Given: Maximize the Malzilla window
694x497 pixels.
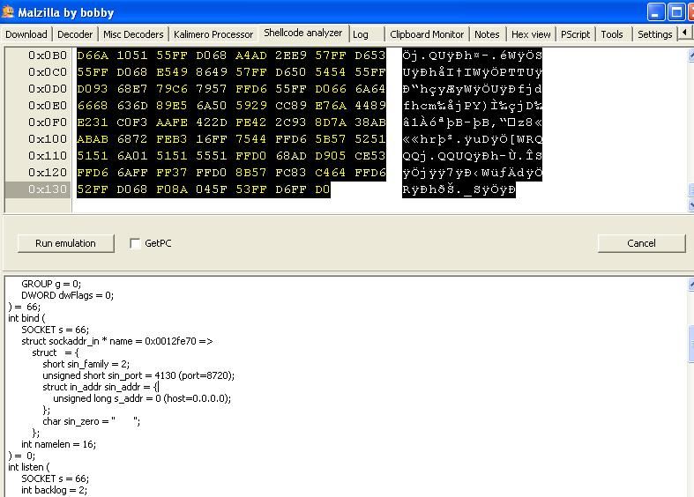Looking at the screenshot, I should pos(675,12).
